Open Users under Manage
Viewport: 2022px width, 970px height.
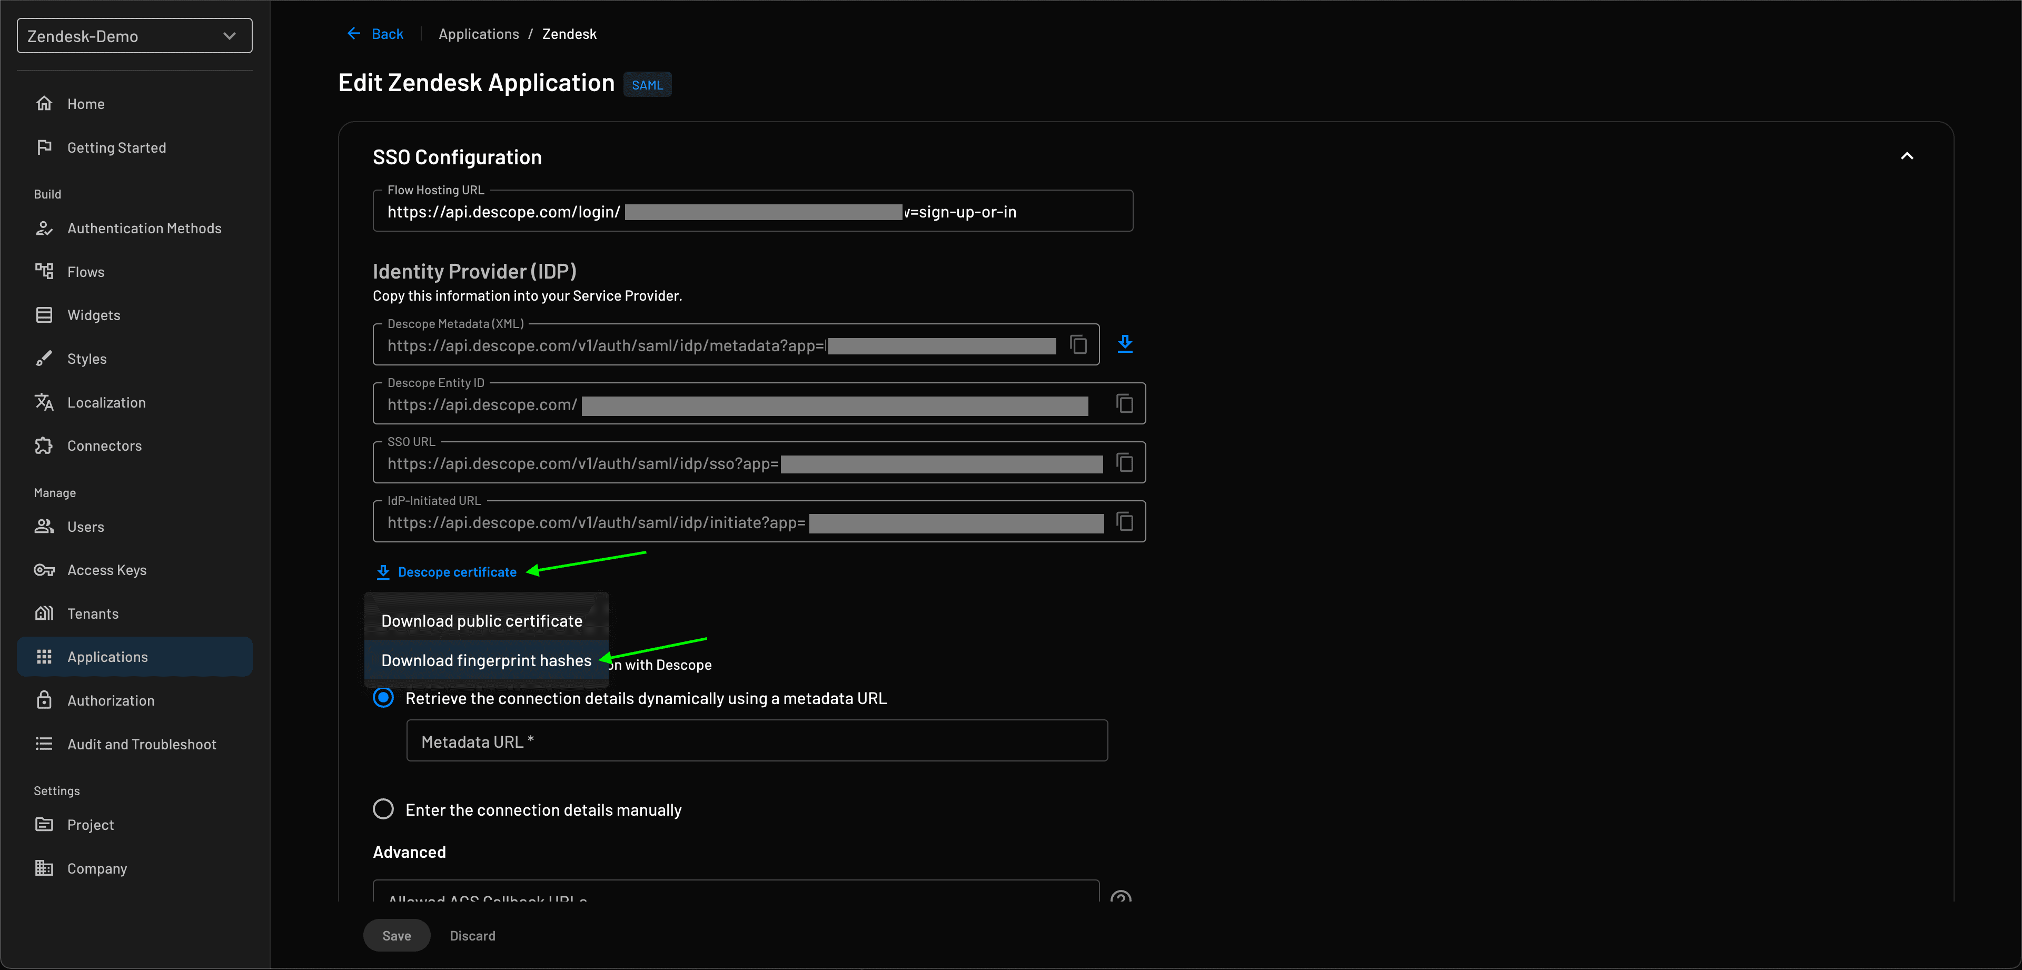tap(85, 527)
